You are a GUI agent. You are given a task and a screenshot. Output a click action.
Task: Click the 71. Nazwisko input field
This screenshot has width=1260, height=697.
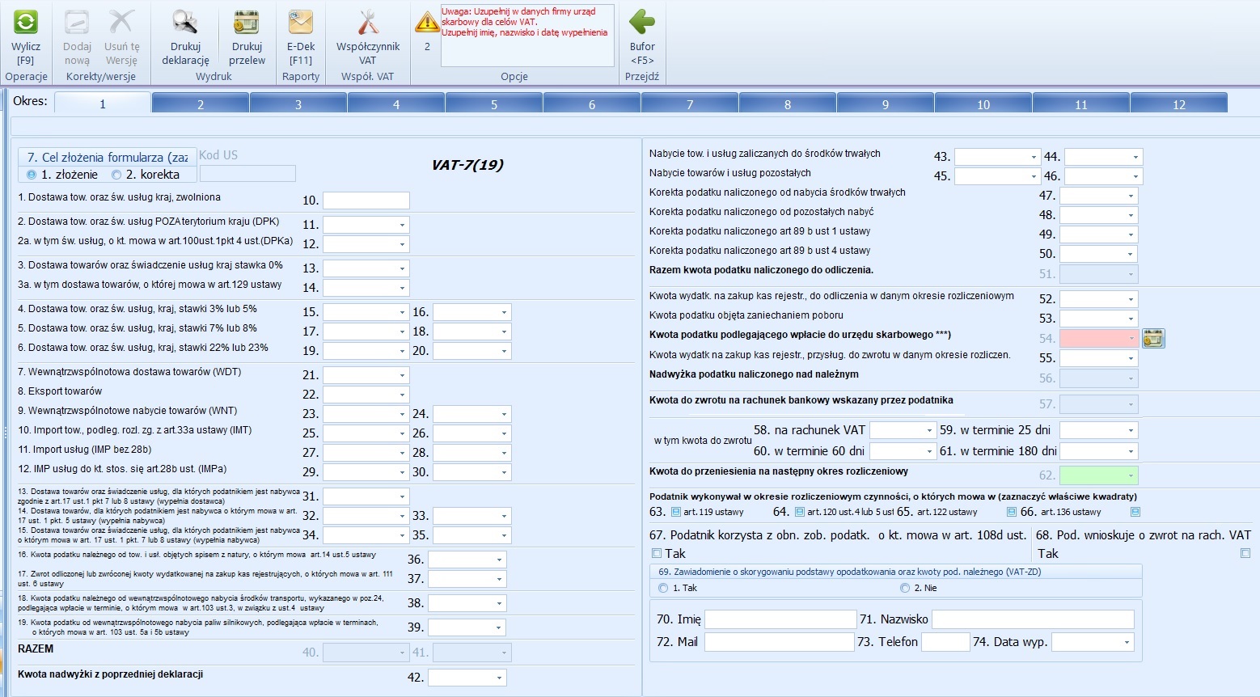pos(1033,619)
